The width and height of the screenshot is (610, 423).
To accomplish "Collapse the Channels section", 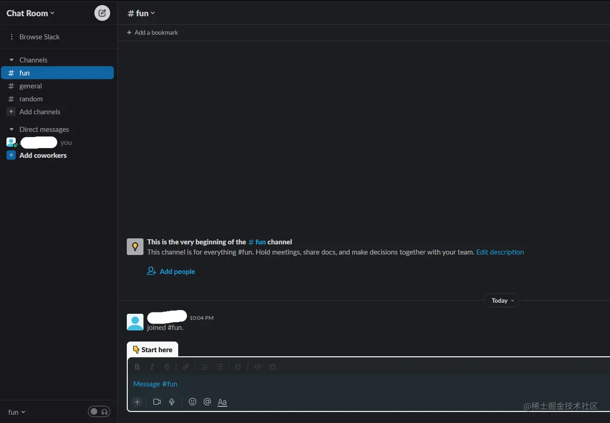I will click(12, 60).
